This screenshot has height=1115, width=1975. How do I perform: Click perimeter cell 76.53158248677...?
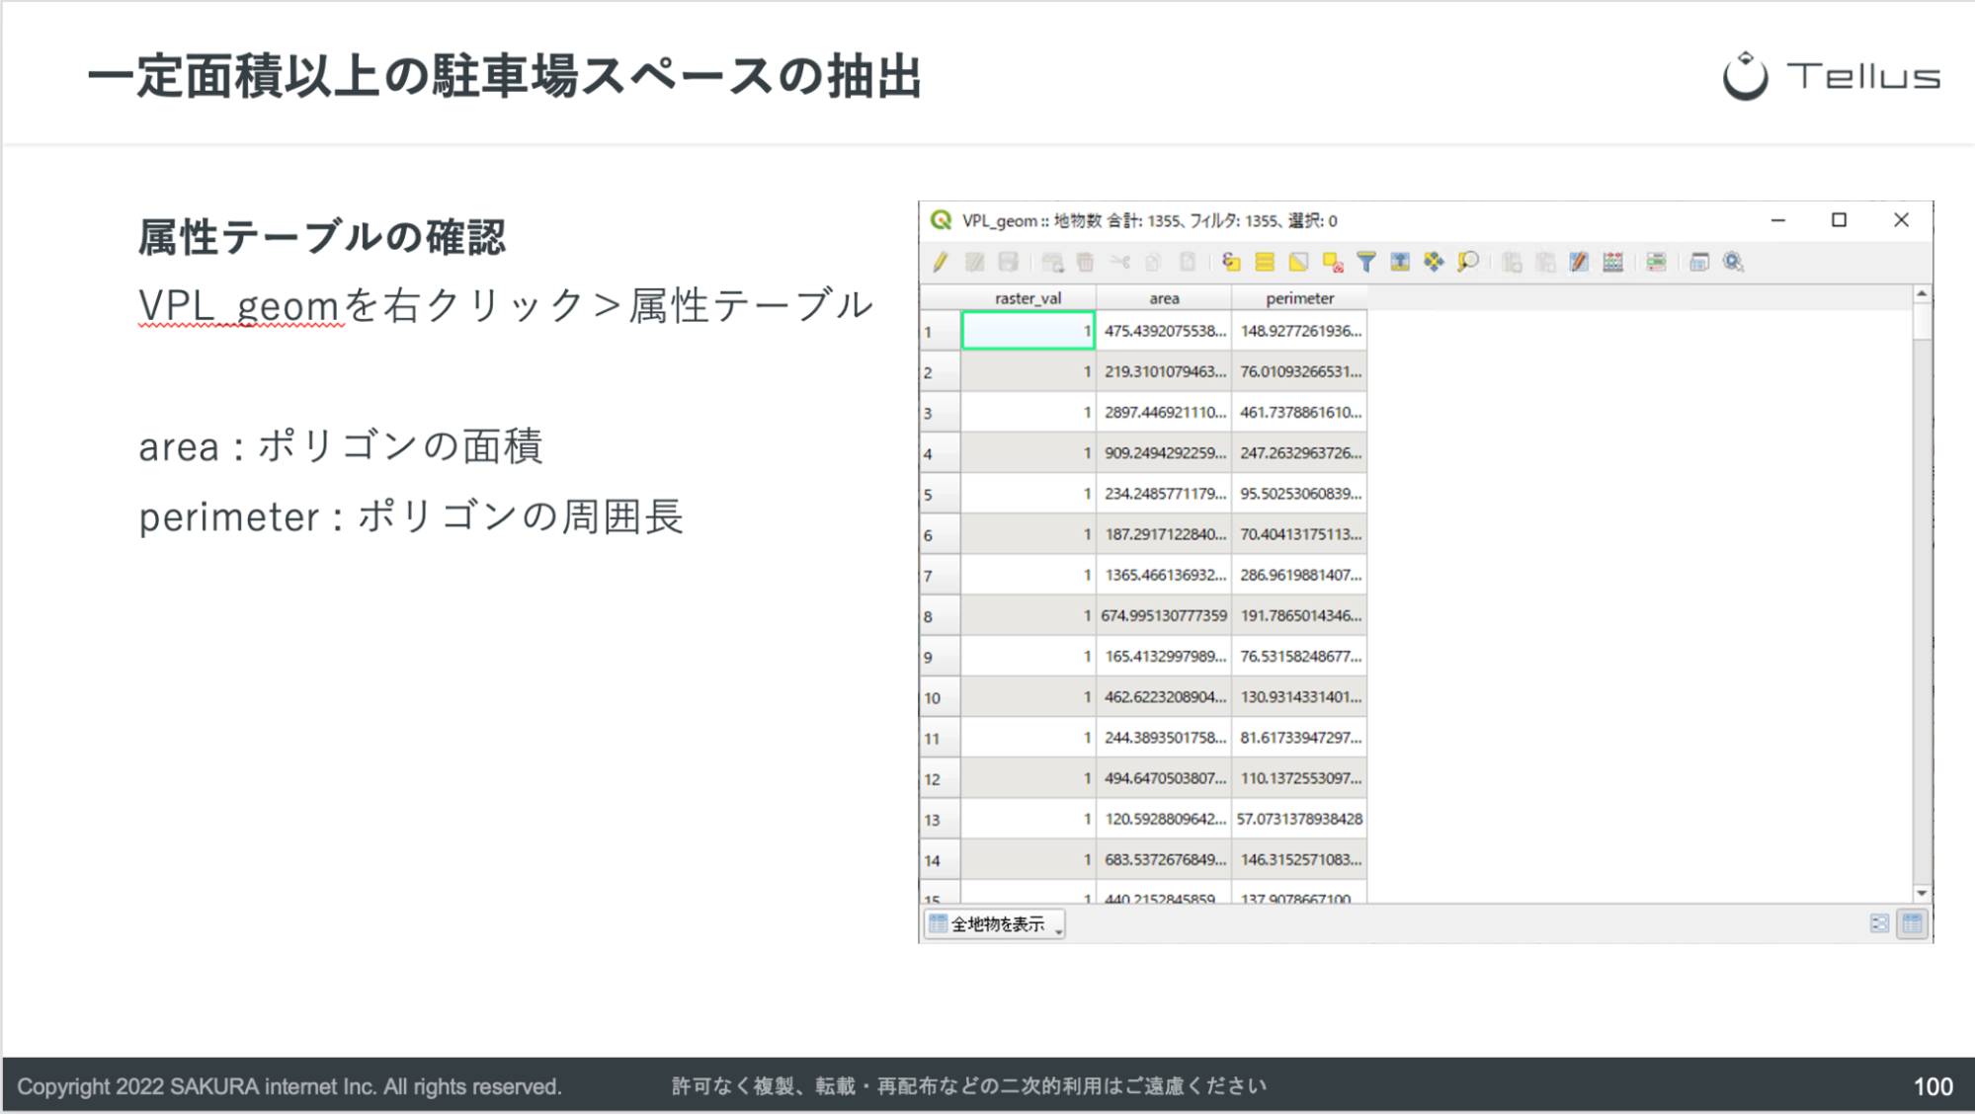(x=1299, y=656)
